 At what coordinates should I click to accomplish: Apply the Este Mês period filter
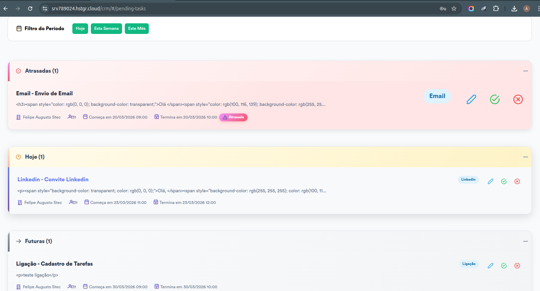pyautogui.click(x=137, y=28)
